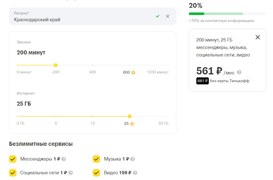Set the calls slider to 400 minutes

[93, 65]
